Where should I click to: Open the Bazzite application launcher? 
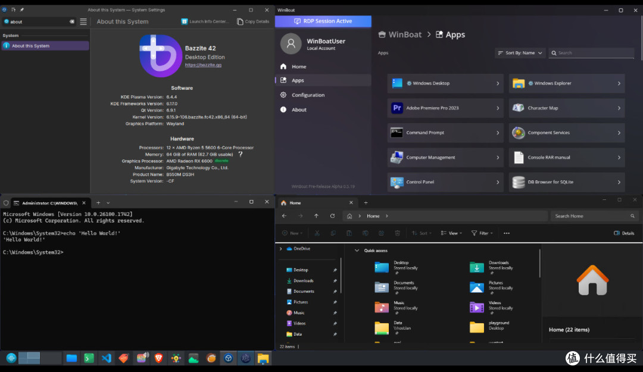(x=11, y=358)
